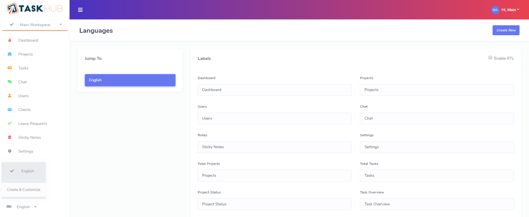Click the Task Overview label input field
Image resolution: width=529 pixels, height=217 pixels.
point(436,204)
